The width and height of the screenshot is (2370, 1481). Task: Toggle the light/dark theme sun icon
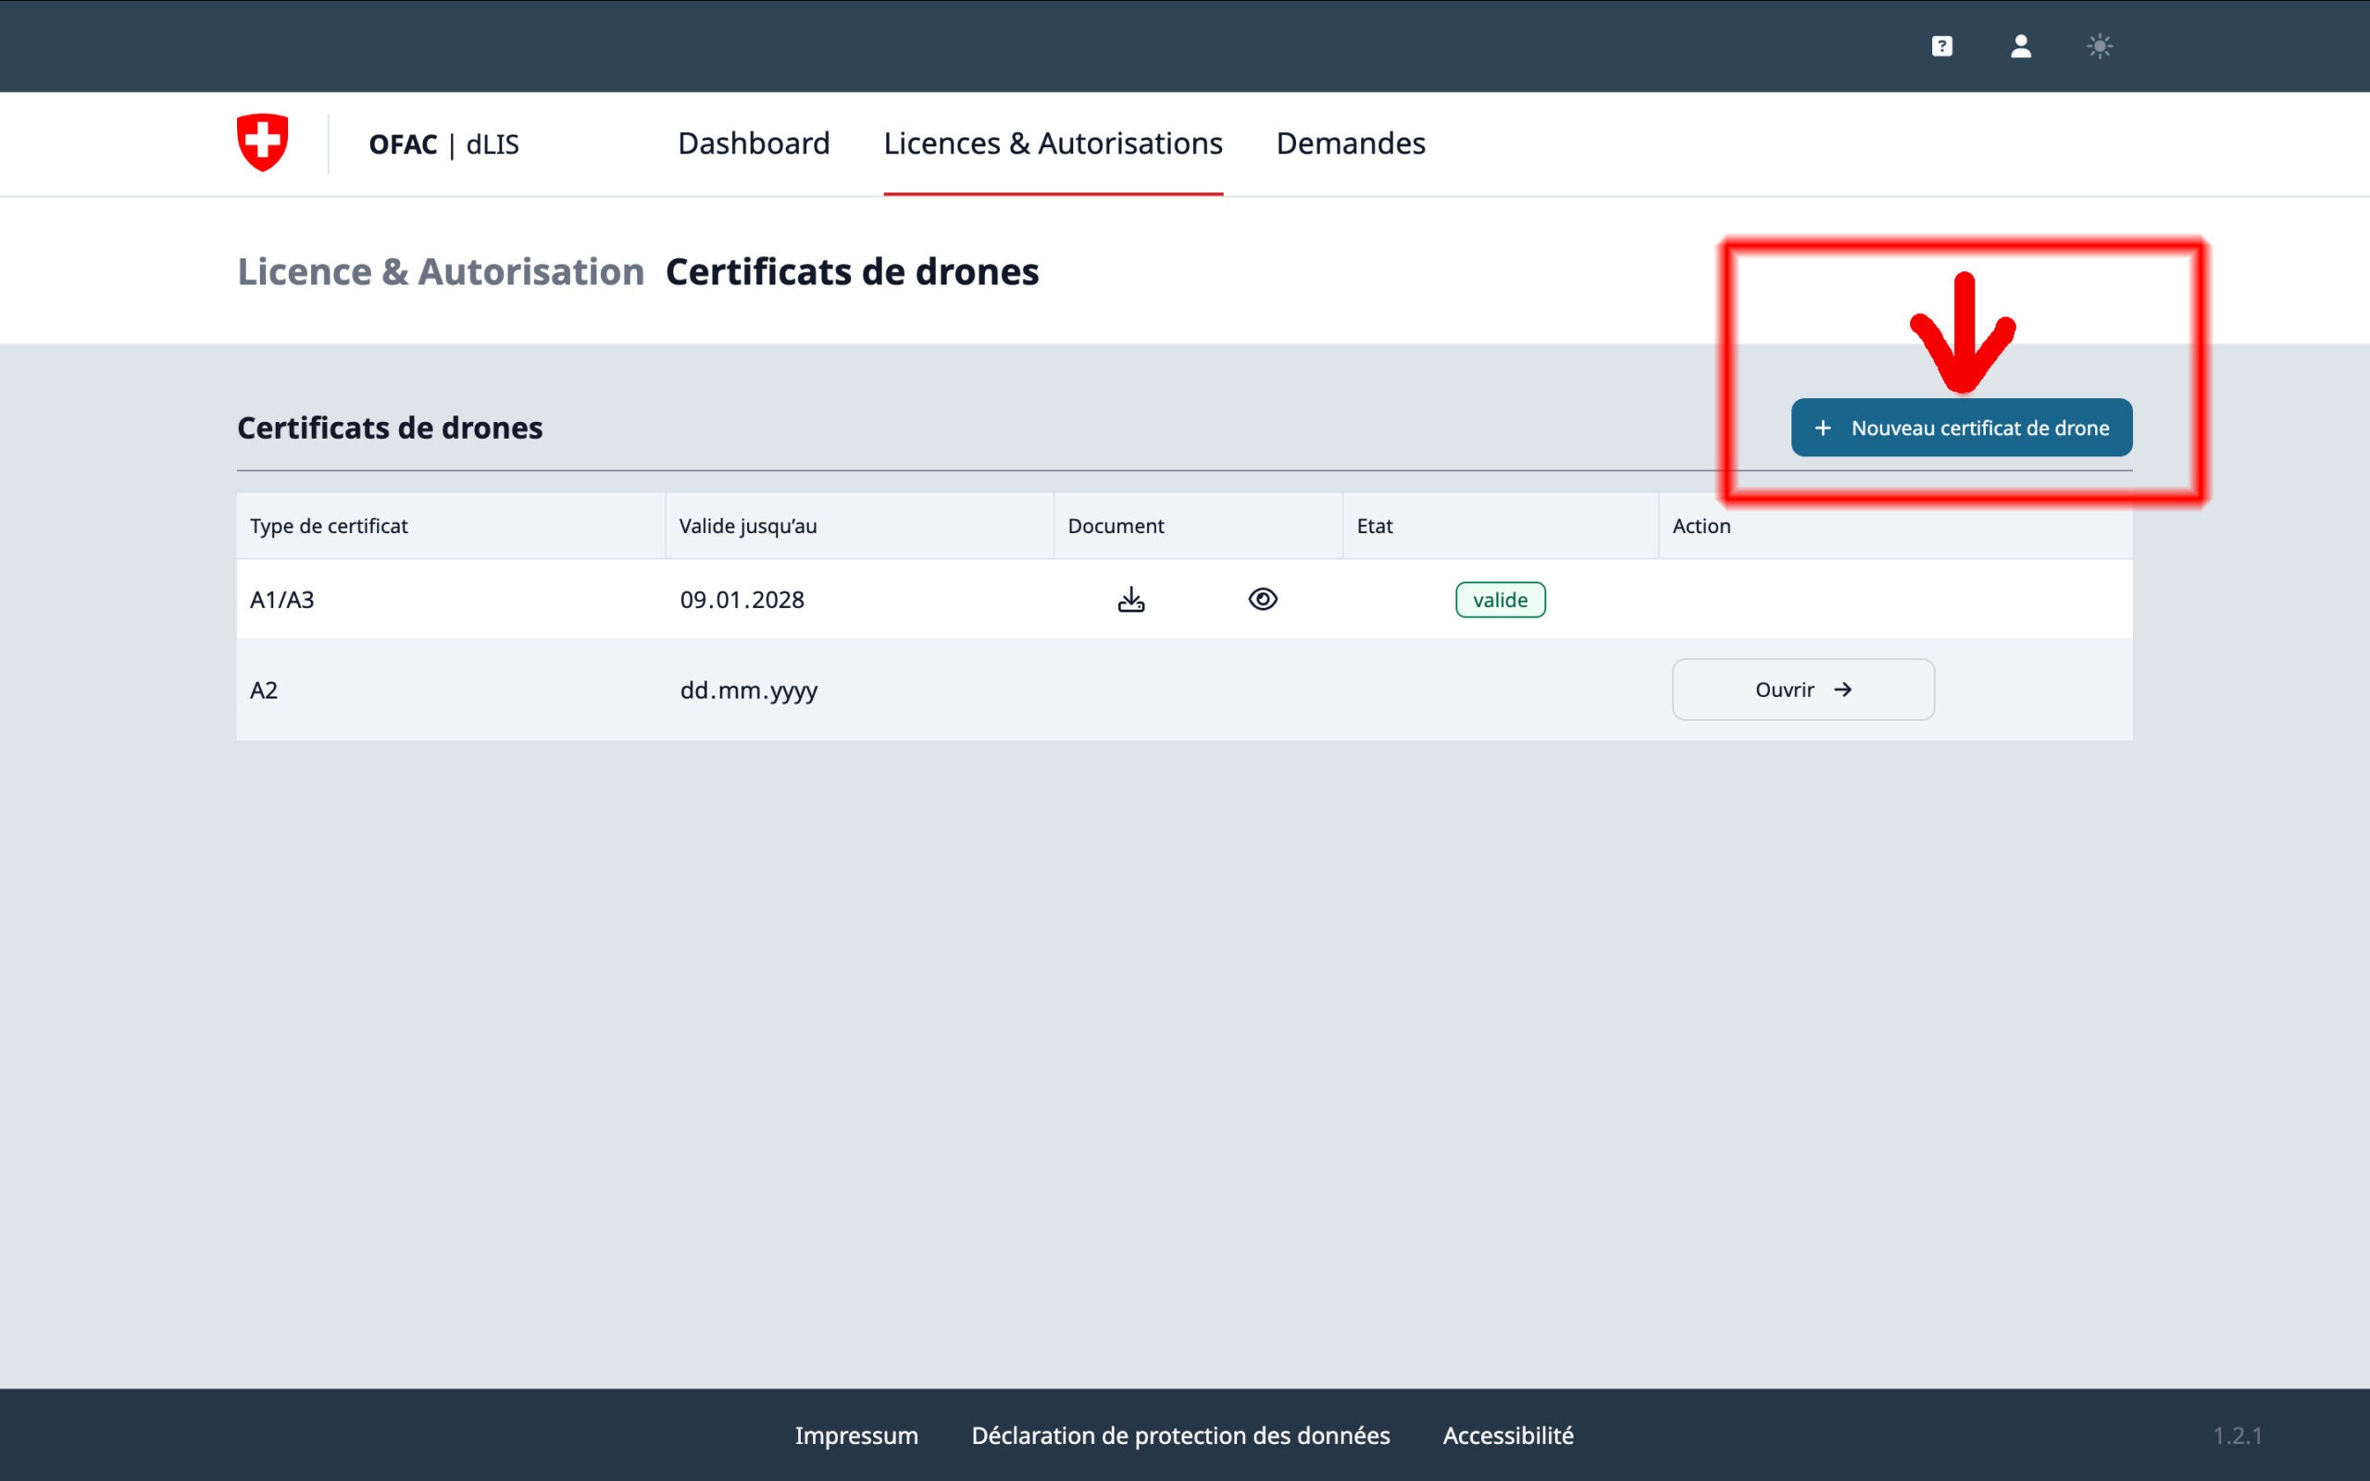coord(2099,46)
